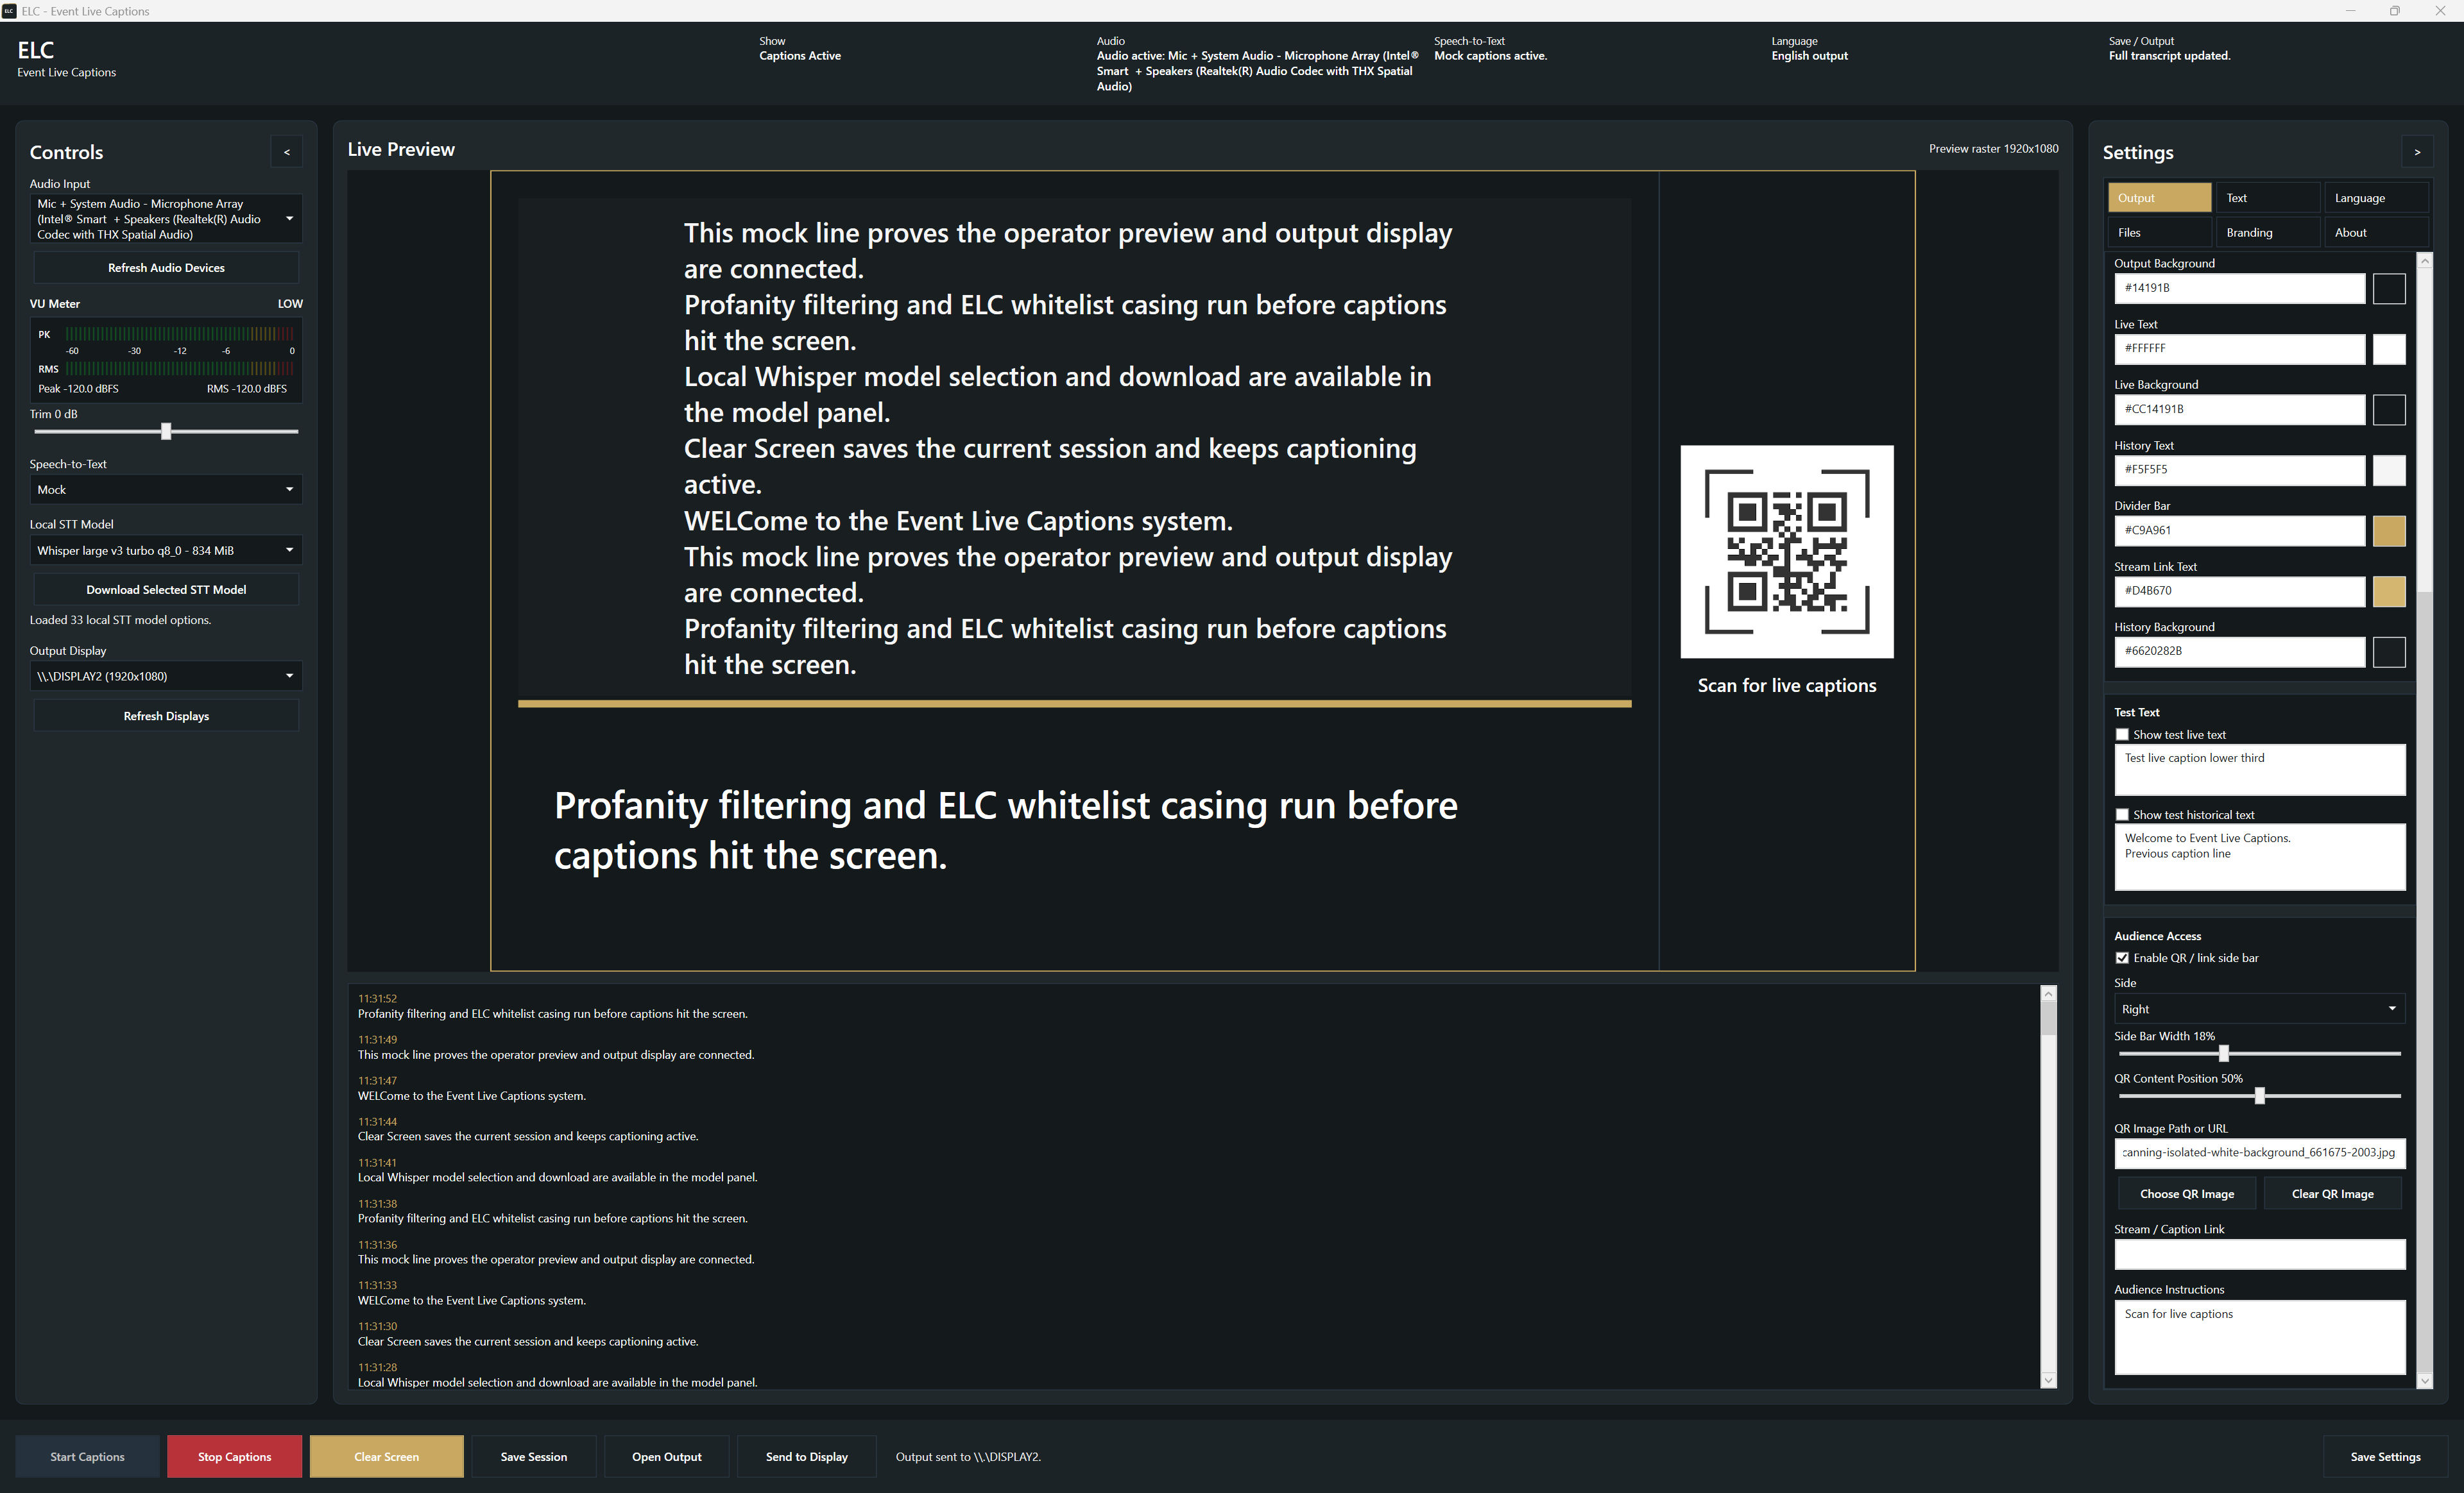Click the Settings panel scrollbar down arrow
Viewport: 2464px width, 1493px height.
(x=2424, y=1380)
